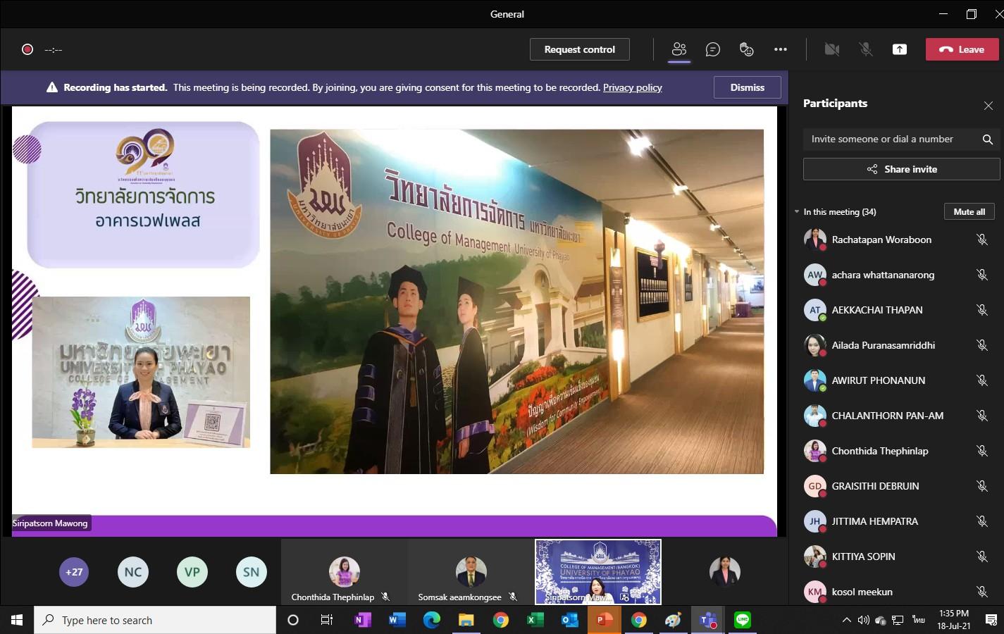1004x634 pixels.
Task: Click muted mic icon for KITTIYA SOPIN
Action: click(x=982, y=557)
